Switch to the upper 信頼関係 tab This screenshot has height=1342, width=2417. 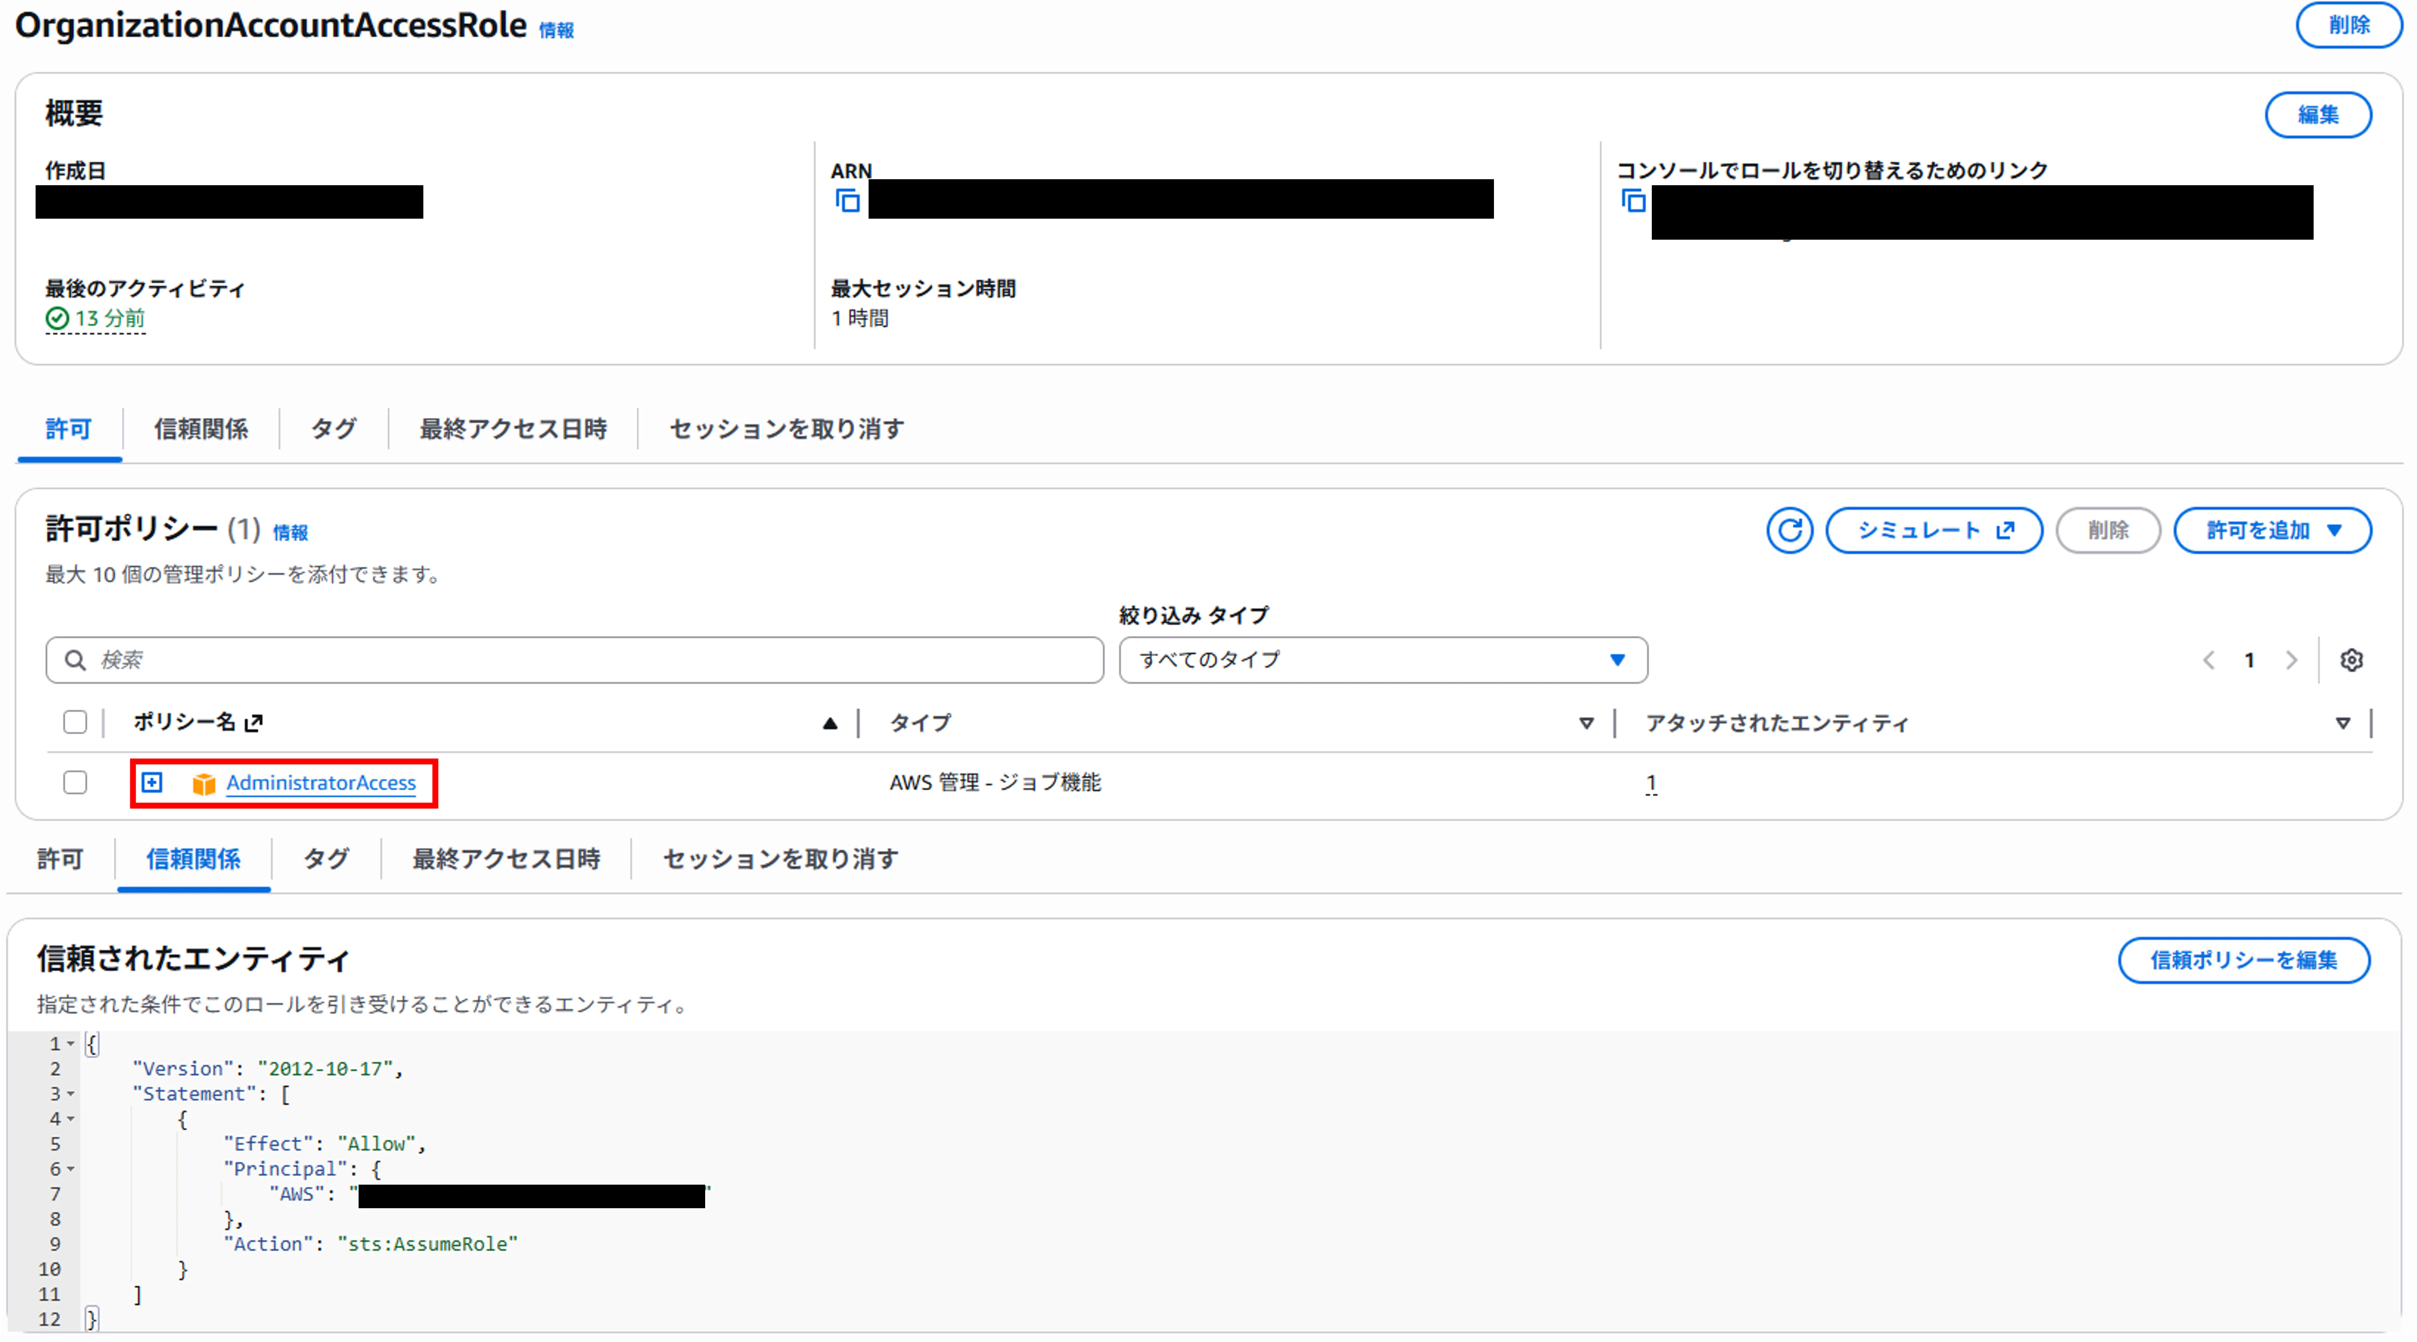pos(201,430)
